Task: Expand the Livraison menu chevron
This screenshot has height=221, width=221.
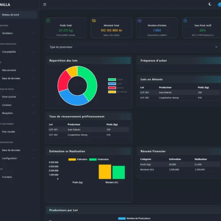Action: tap(34, 105)
